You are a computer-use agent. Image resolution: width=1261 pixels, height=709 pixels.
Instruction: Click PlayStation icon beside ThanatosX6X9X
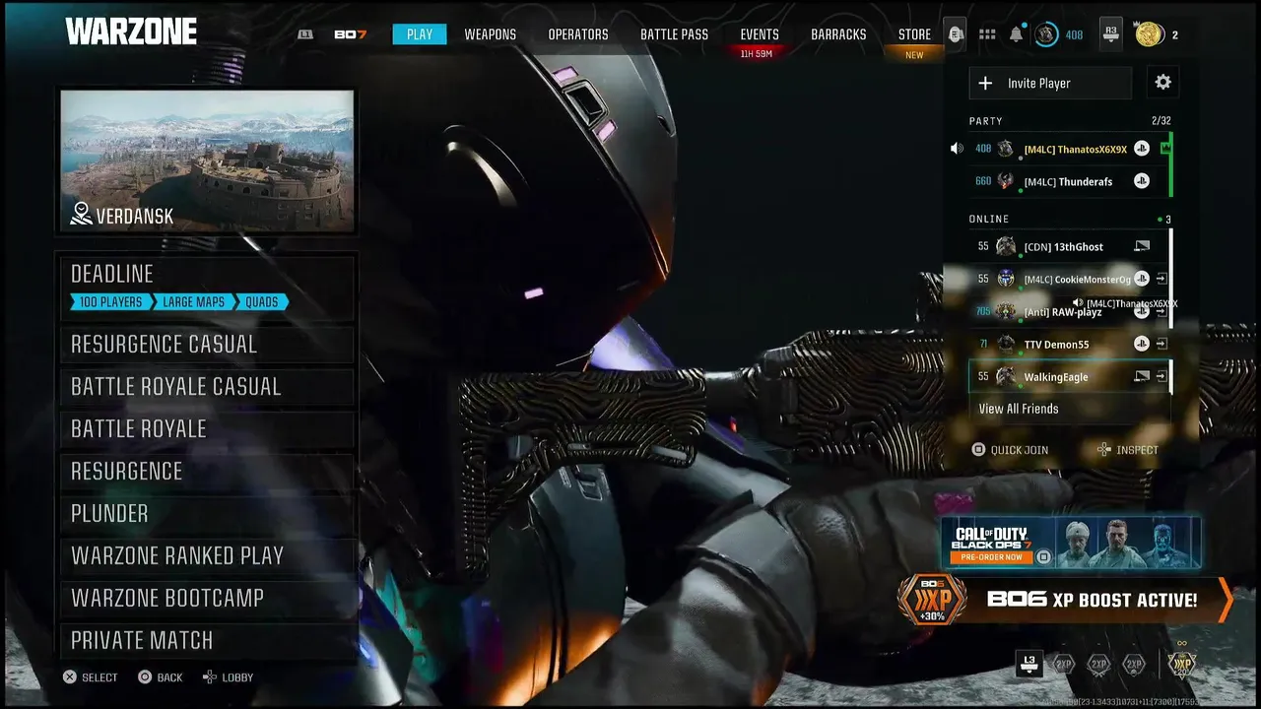(x=1141, y=149)
